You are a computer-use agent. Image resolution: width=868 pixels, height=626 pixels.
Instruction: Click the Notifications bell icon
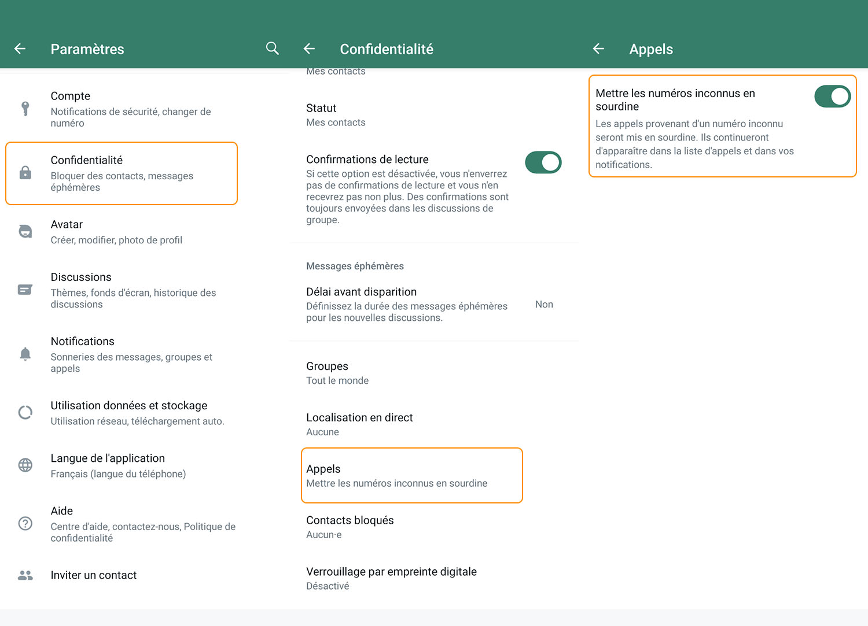click(x=25, y=354)
